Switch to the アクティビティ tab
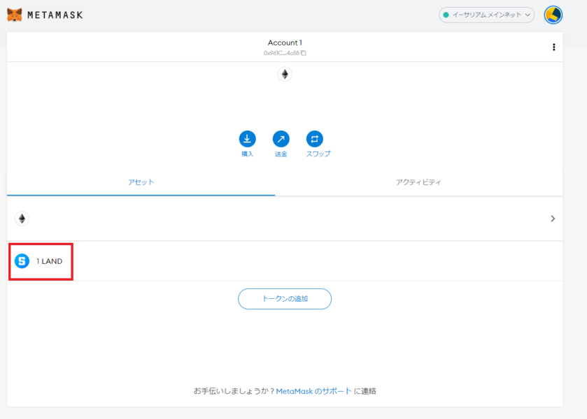This screenshot has width=587, height=419. [418, 182]
